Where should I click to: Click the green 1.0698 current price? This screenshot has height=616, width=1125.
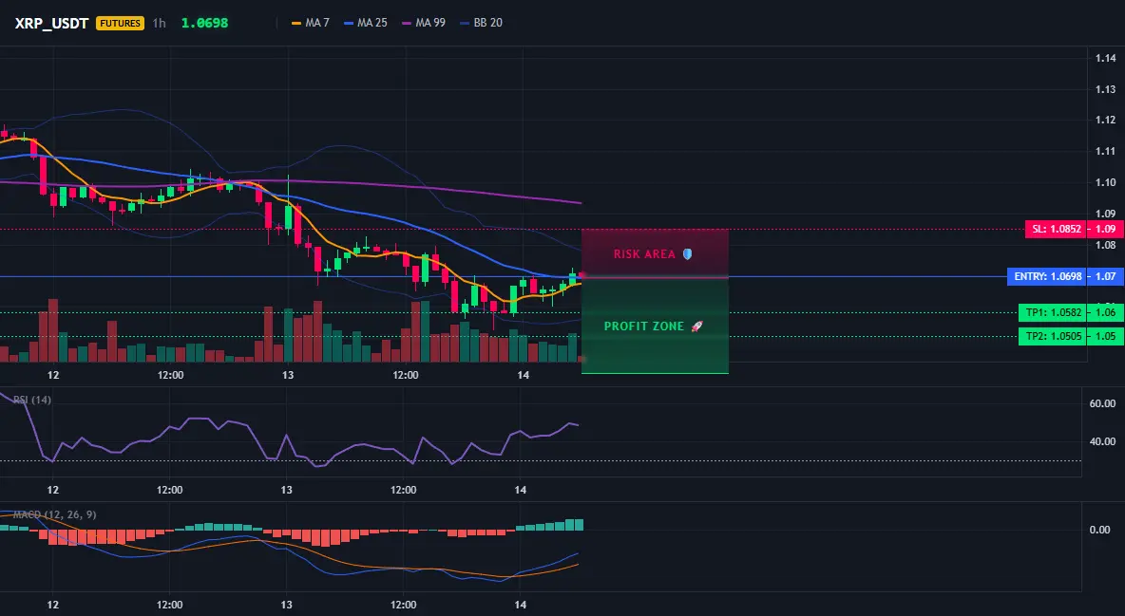tap(204, 23)
